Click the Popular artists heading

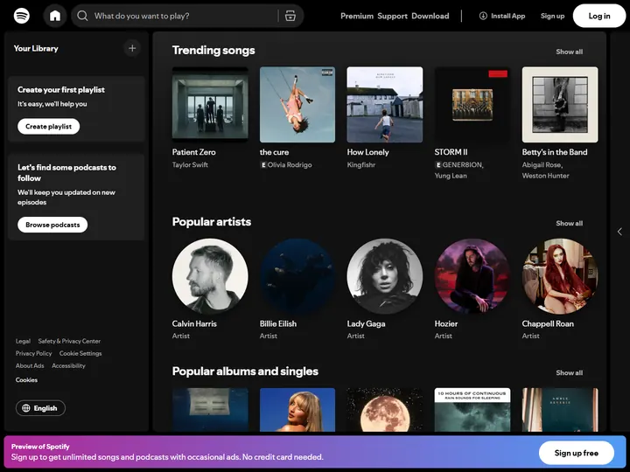click(212, 221)
